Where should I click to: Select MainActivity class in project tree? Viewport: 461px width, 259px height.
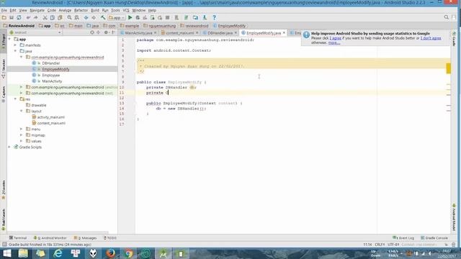coord(52,81)
